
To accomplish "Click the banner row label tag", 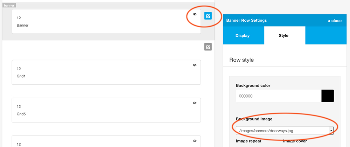I will [9, 5].
